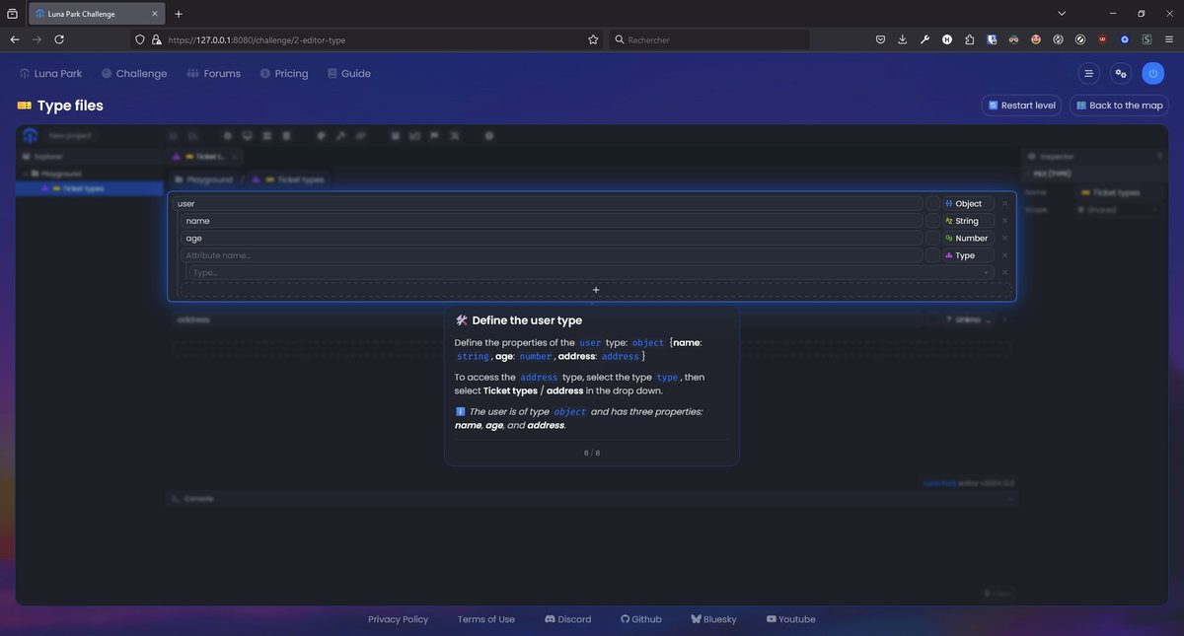The width and height of the screenshot is (1184, 636).
Task: Open the Forums menu item
Action: pyautogui.click(x=214, y=74)
